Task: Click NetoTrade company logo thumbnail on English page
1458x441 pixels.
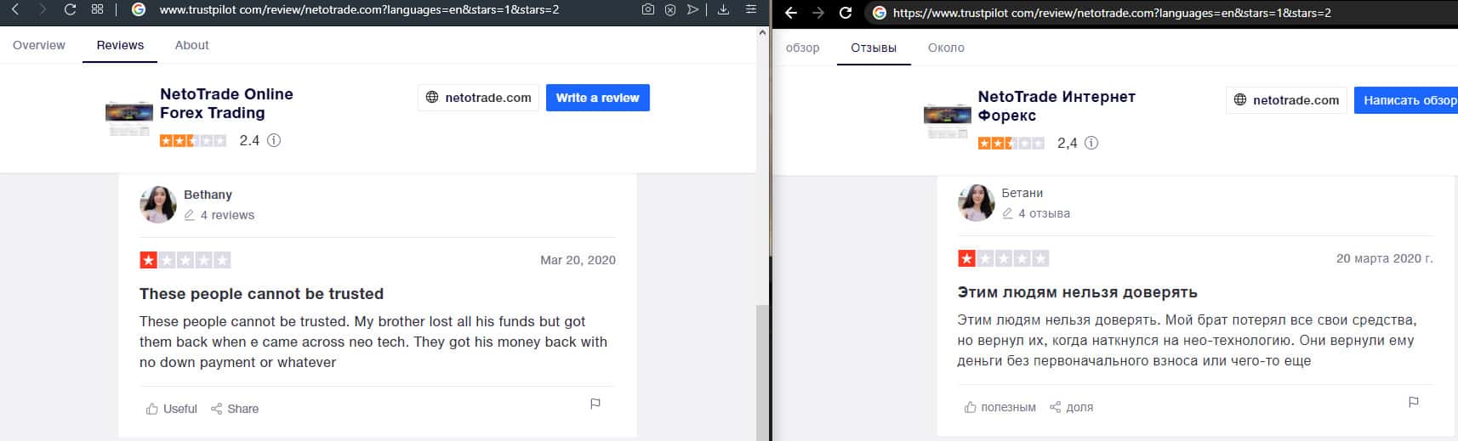Action: tap(128, 118)
